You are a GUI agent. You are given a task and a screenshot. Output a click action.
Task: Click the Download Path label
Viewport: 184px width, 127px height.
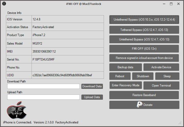[16, 81]
